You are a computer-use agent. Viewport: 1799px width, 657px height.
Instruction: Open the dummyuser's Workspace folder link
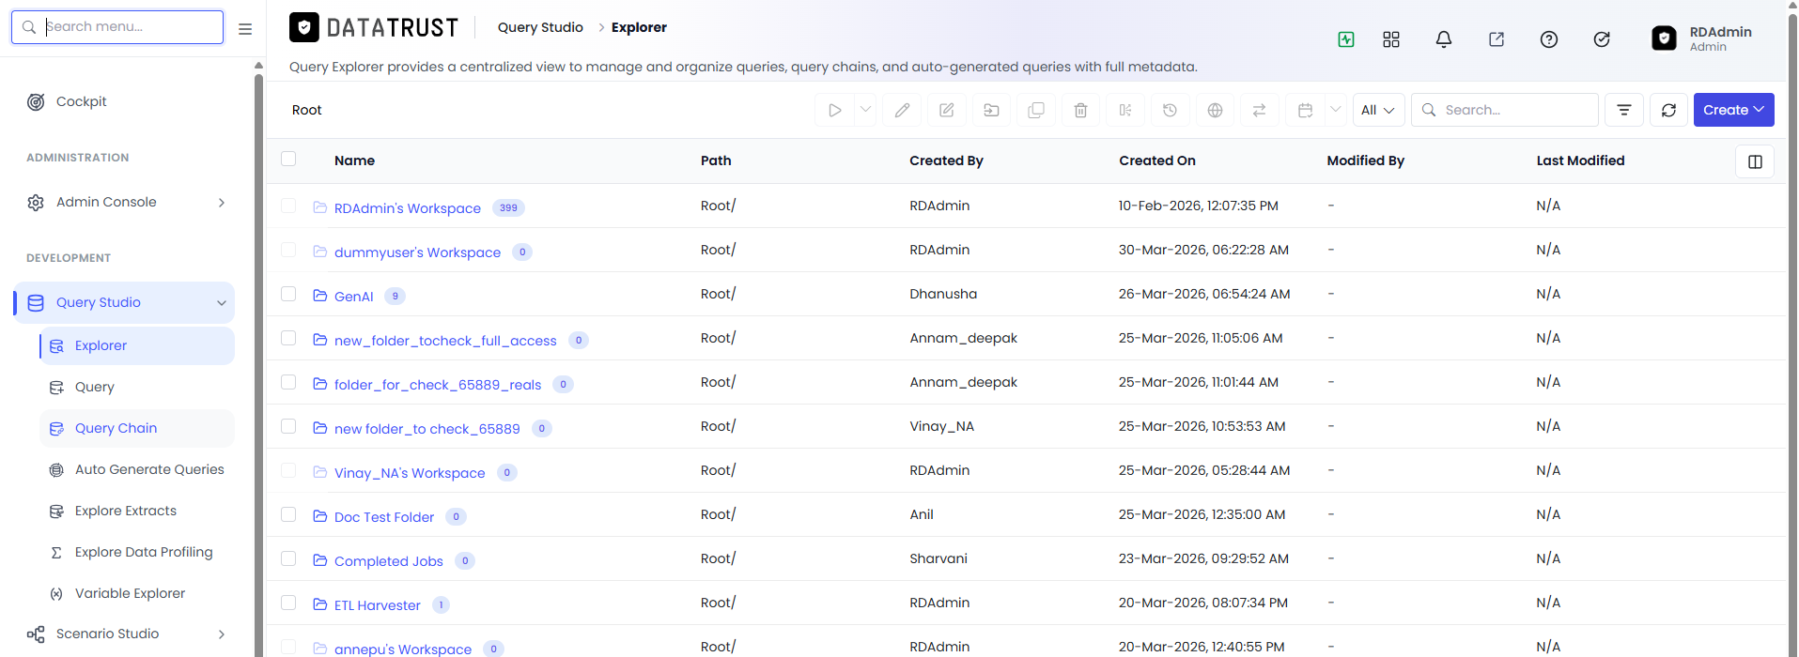417,252
